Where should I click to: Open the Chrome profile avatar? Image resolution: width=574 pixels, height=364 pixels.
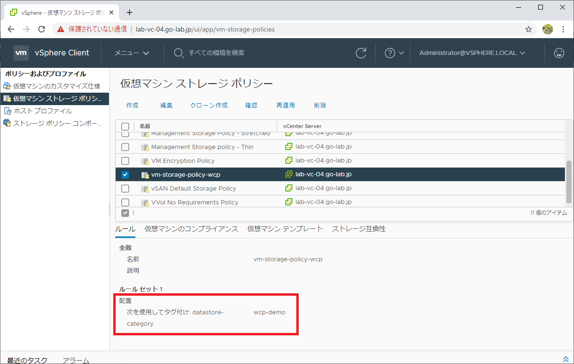547,29
